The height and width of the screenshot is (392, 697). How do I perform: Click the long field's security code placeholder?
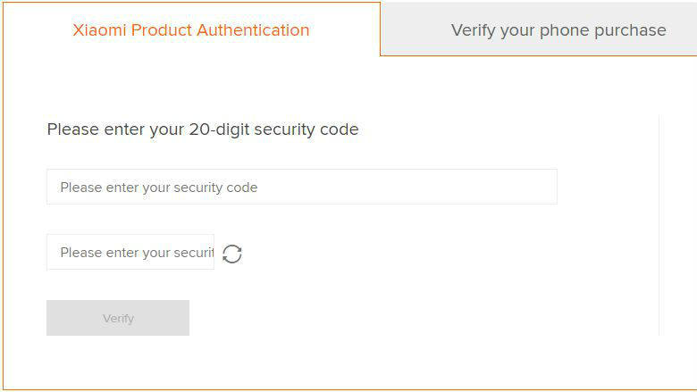(x=159, y=188)
